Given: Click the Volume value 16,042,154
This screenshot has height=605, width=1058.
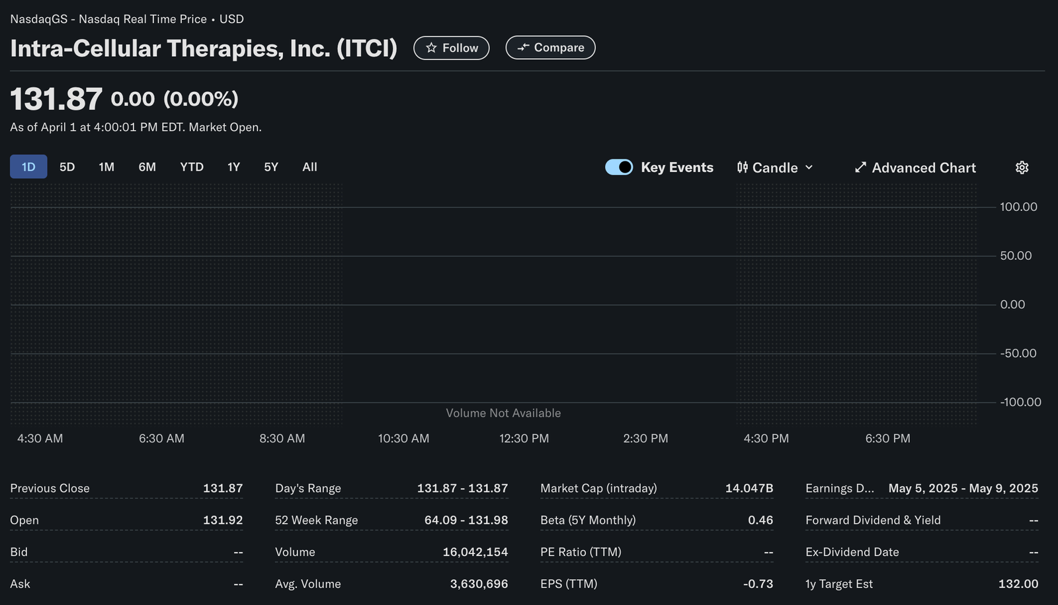Looking at the screenshot, I should pos(475,551).
